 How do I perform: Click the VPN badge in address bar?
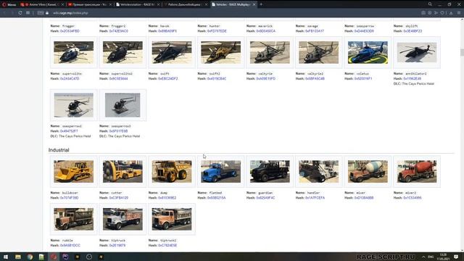click(41, 13)
